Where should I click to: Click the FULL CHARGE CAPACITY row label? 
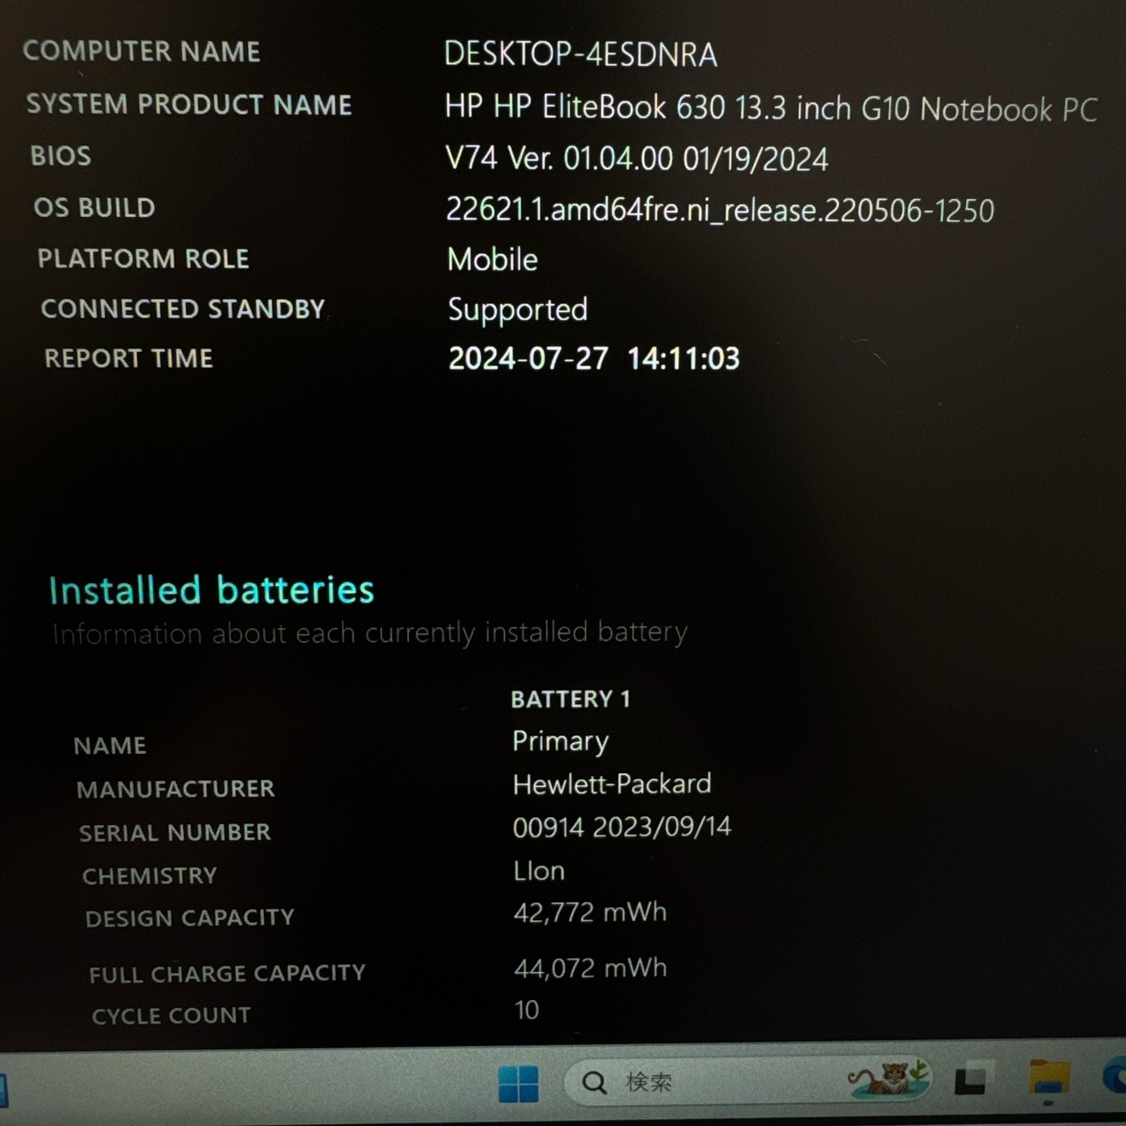(227, 974)
